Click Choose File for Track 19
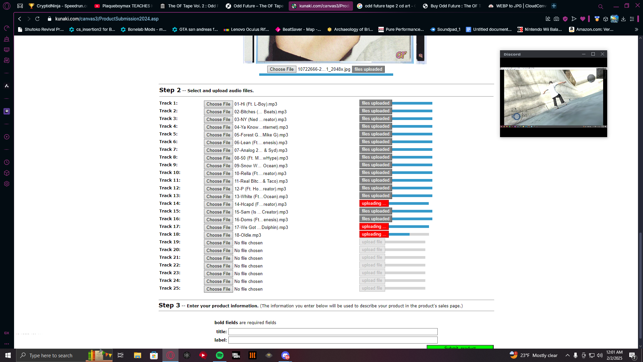The width and height of the screenshot is (643, 362). (218, 243)
